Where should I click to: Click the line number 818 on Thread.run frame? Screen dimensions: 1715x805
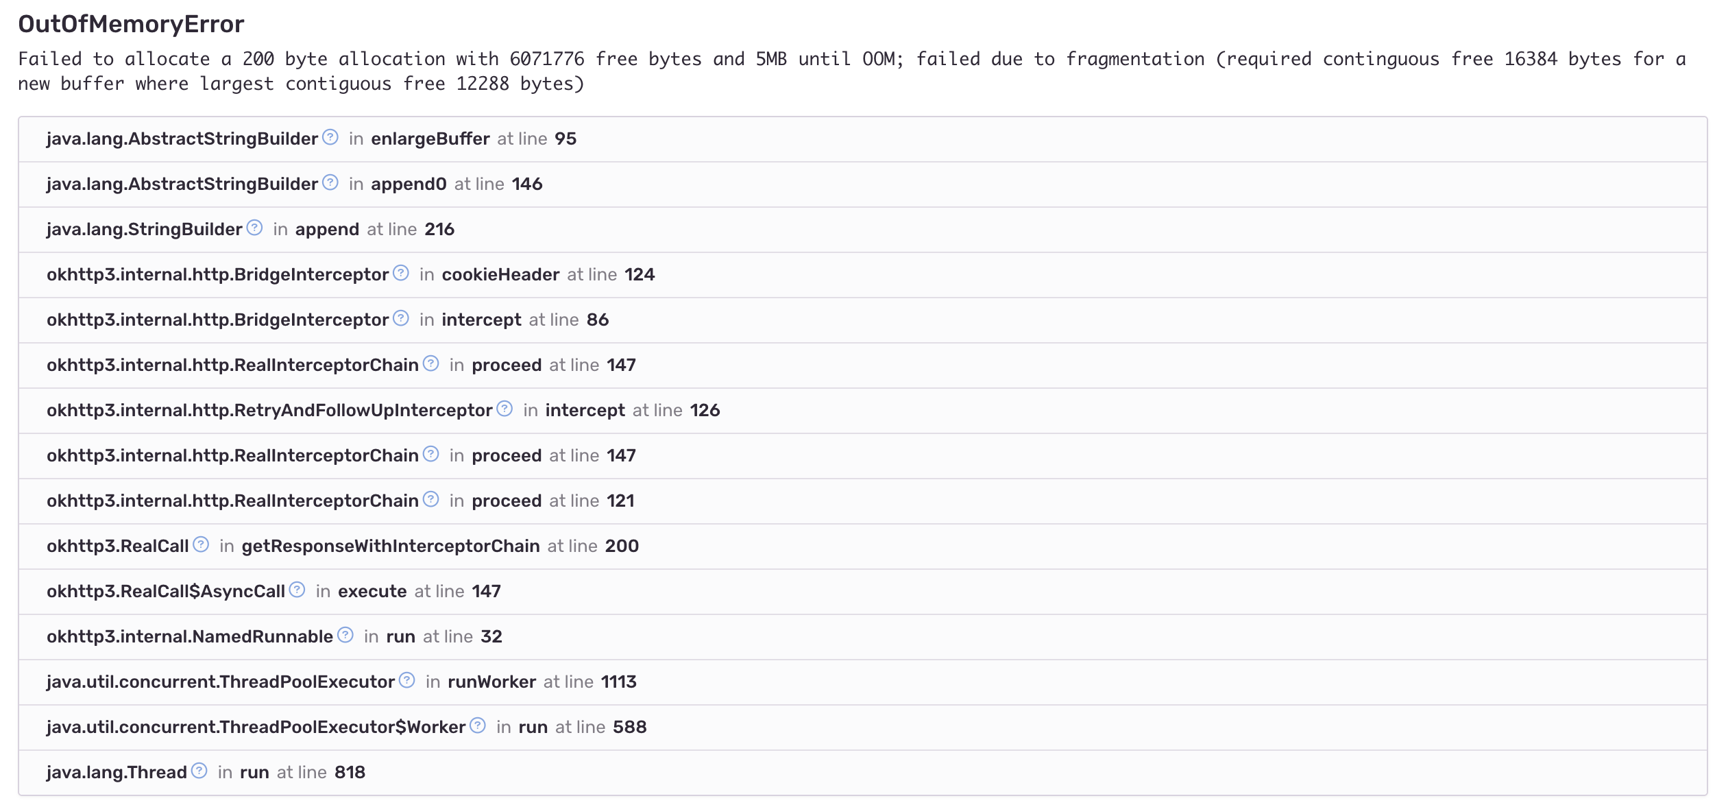click(350, 771)
